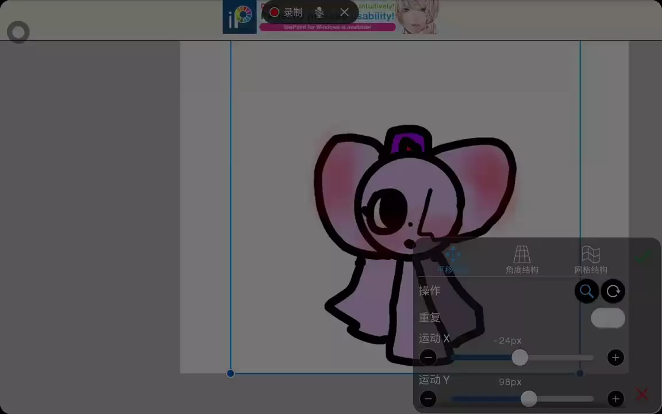The width and height of the screenshot is (662, 414).
Task: Click the 运动 Y slider handle
Action: coord(529,398)
